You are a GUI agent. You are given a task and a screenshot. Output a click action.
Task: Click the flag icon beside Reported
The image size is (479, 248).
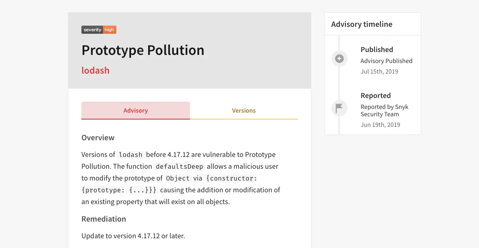[339, 108]
